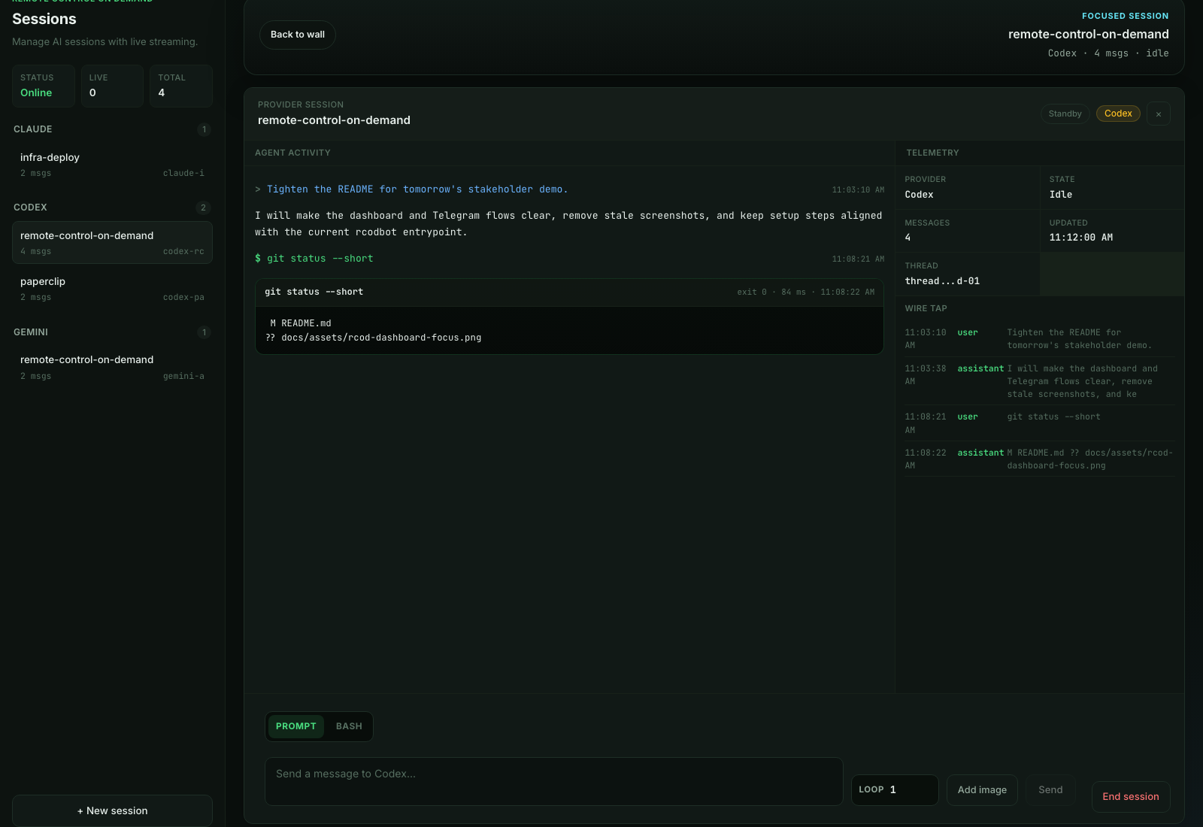This screenshot has width=1203, height=827.
Task: Click the LIVE count card
Action: [112, 86]
